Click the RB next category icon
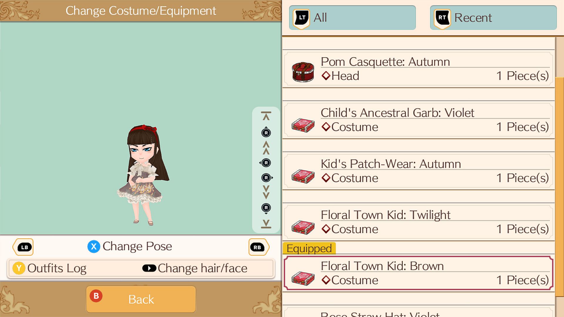Screen dimensions: 564x317 pos(258,247)
